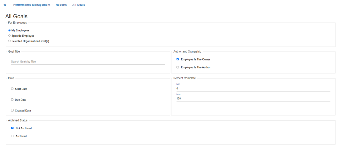Viewport: 340px width, 146px height.
Task: Enable the Due Date filter checkbox
Action: pos(12,100)
